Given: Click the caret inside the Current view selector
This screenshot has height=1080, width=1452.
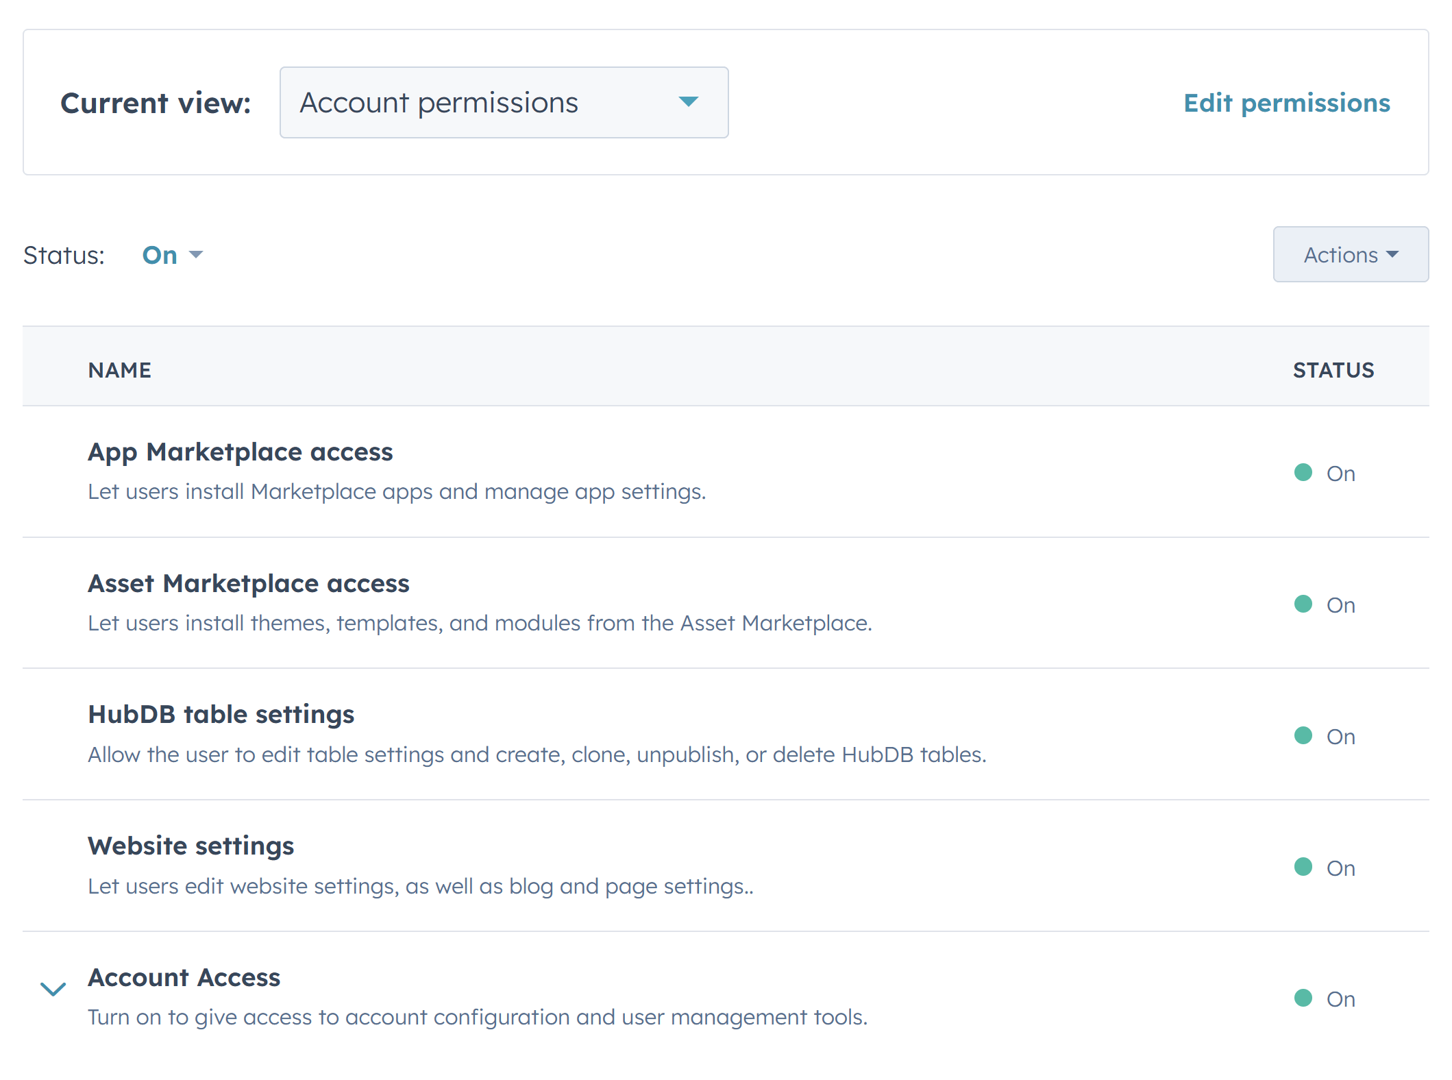Looking at the screenshot, I should tap(689, 102).
